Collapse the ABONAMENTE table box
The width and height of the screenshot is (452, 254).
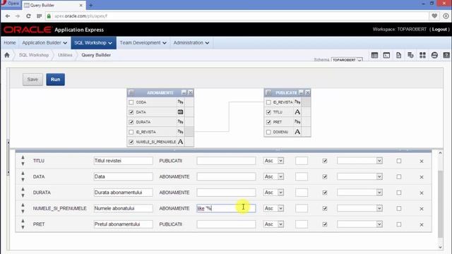coord(184,92)
